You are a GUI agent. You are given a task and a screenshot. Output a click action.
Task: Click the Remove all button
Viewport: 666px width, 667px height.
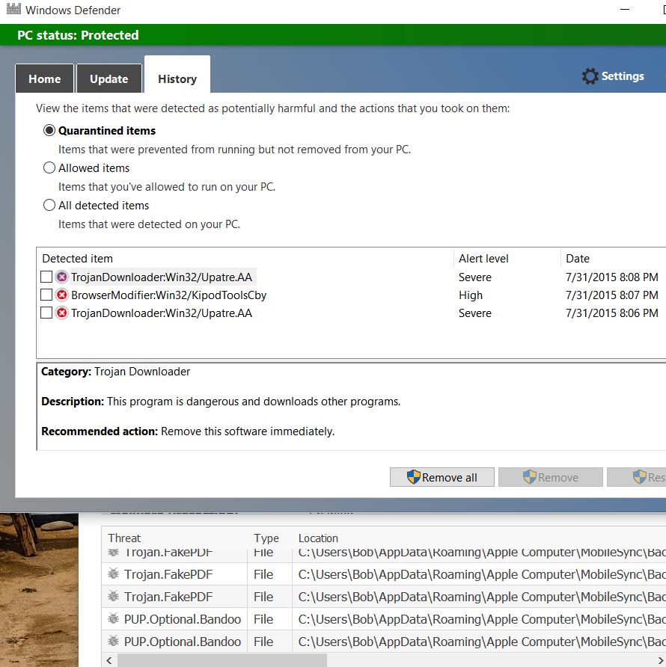[442, 477]
